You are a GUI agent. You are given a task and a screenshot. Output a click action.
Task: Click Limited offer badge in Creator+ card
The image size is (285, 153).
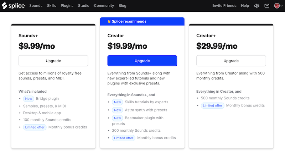coord(212,105)
